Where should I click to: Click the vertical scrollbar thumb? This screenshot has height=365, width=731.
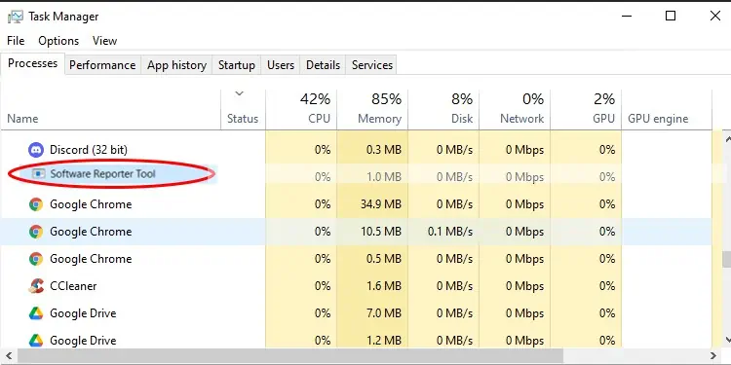tap(726, 260)
